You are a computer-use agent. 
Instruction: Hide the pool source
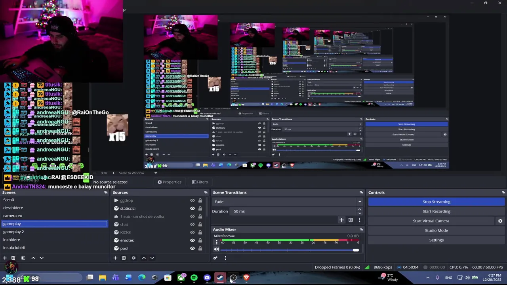(193, 248)
